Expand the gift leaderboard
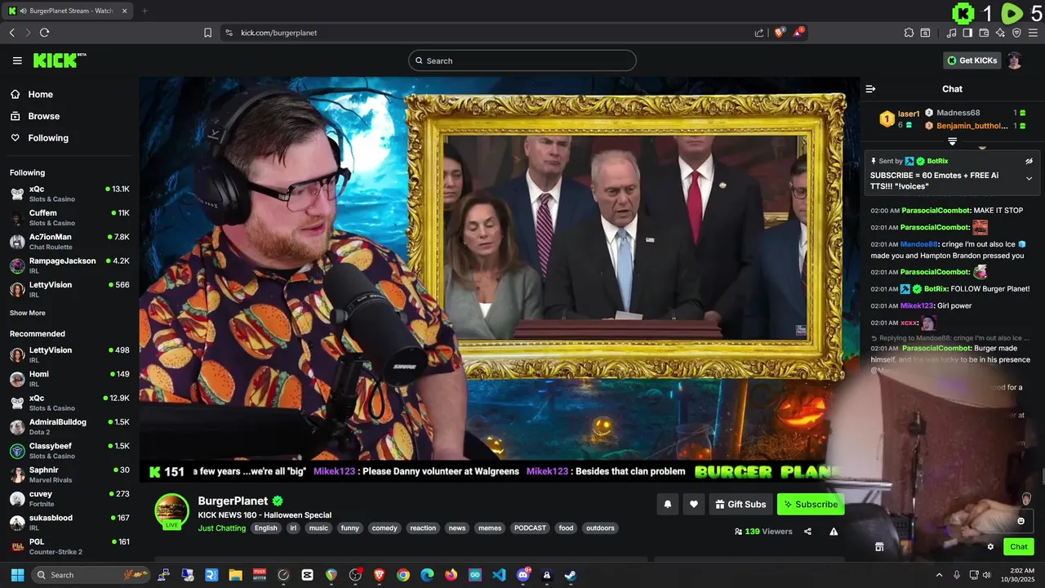 click(952, 141)
